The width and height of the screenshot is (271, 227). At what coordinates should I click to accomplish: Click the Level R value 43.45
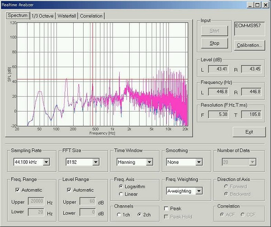[x=252, y=69]
